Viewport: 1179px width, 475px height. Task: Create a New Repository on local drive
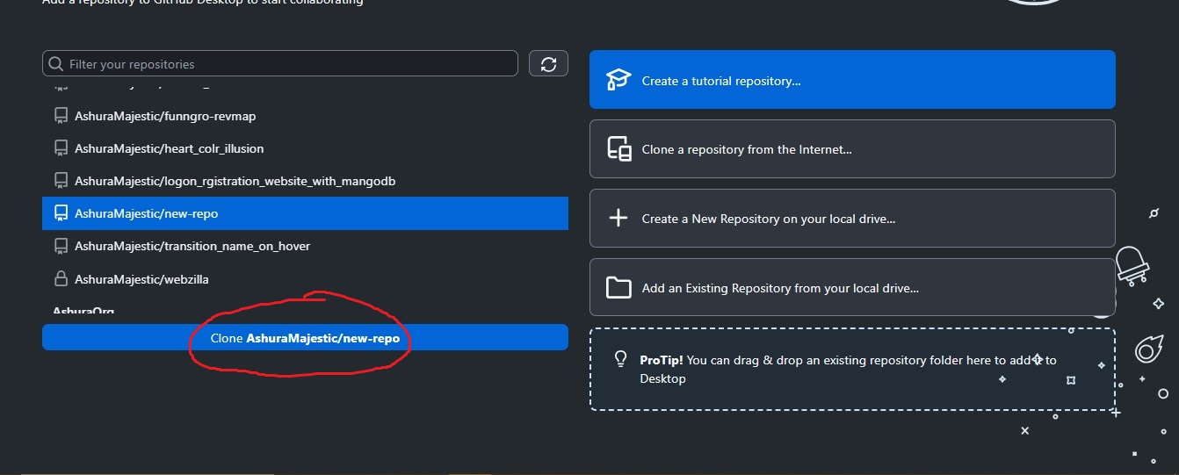pyautogui.click(x=852, y=218)
